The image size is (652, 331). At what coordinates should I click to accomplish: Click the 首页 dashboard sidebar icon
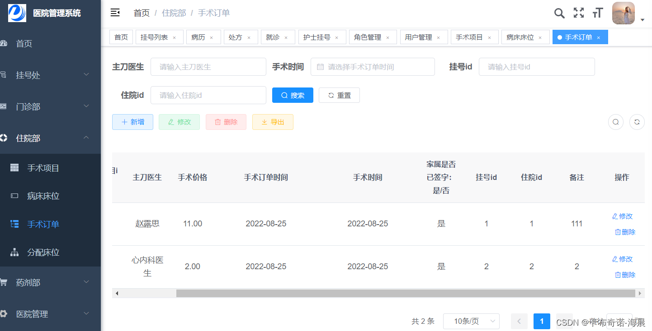(4, 44)
